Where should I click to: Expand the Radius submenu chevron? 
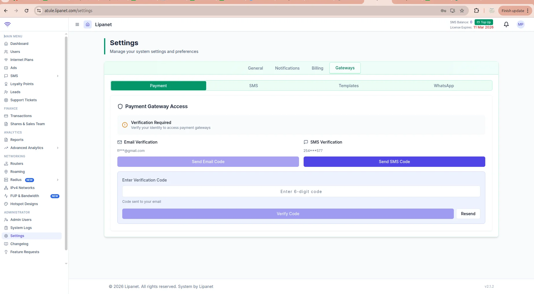tap(58, 180)
